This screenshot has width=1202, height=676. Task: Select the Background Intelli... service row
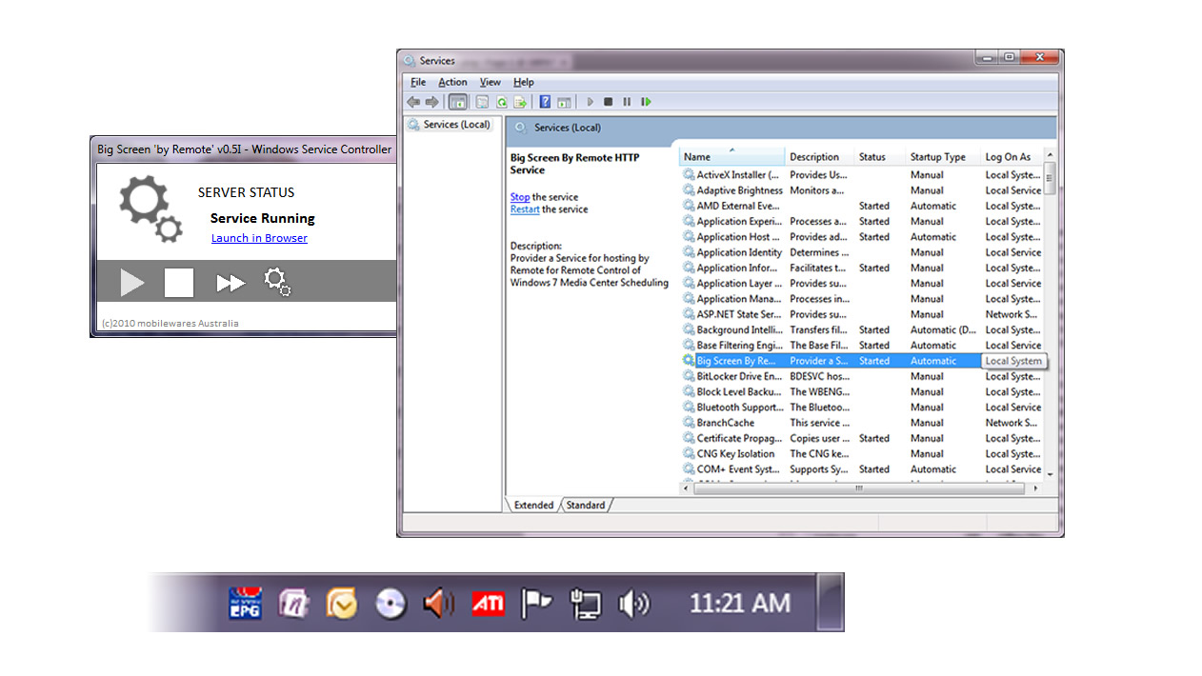coord(862,330)
